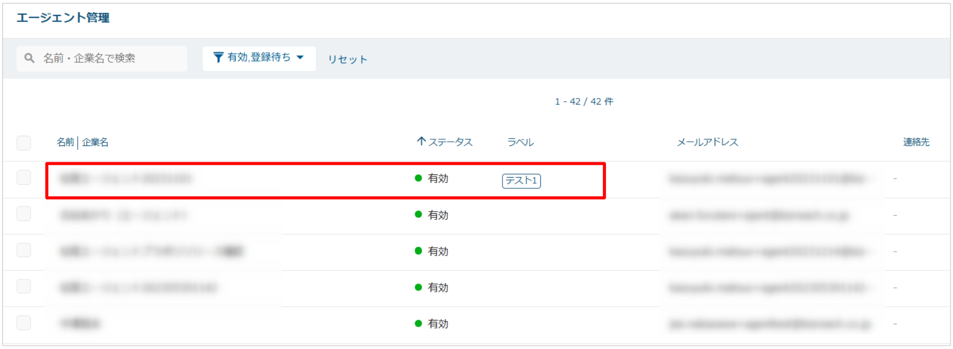Open the agent name in the second row

(x=123, y=215)
